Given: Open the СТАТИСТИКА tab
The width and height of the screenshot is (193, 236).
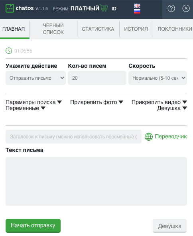Looking at the screenshot, I should 98,29.
